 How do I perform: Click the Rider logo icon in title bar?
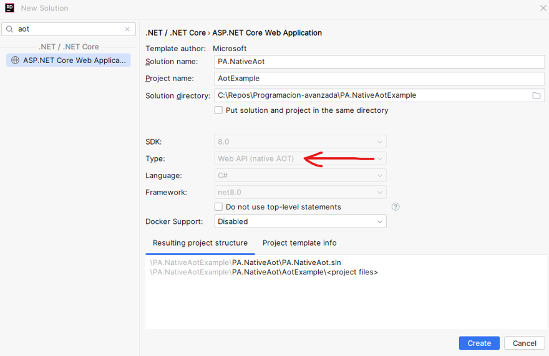pyautogui.click(x=9, y=7)
